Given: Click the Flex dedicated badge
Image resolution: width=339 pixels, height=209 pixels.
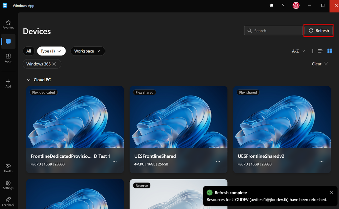Looking at the screenshot, I should (44, 92).
